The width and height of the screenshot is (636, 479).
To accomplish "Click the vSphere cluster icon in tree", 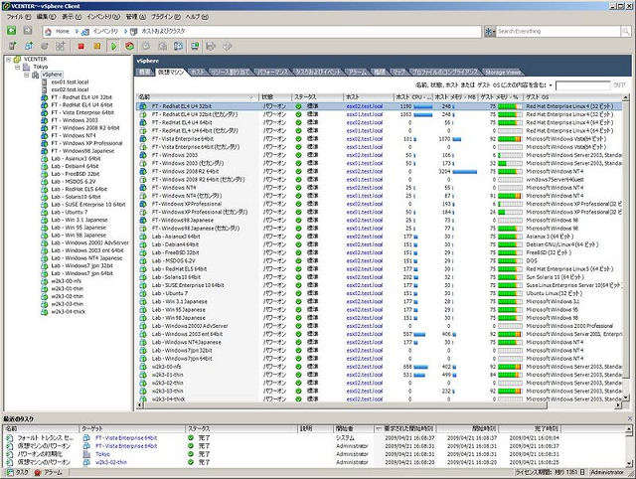I will tap(36, 75).
